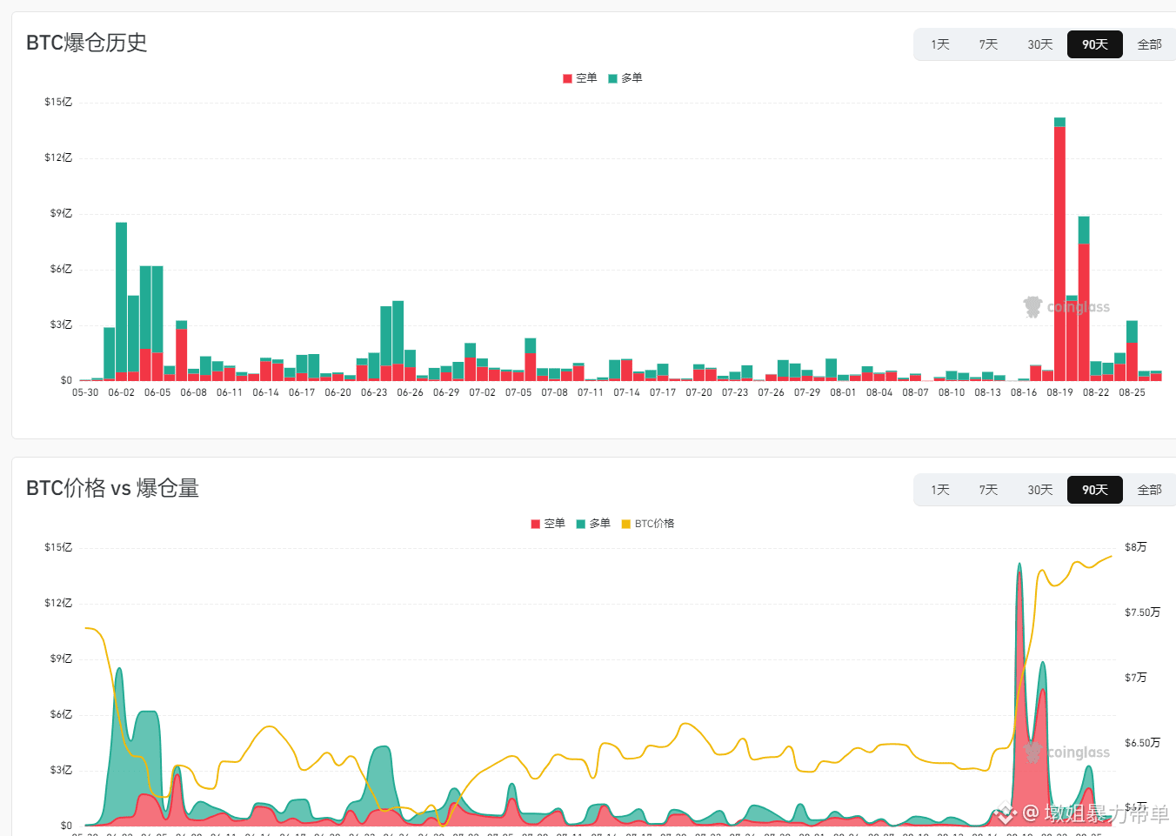Switch BTC爆仓历史 chart to 30天

(x=1040, y=44)
